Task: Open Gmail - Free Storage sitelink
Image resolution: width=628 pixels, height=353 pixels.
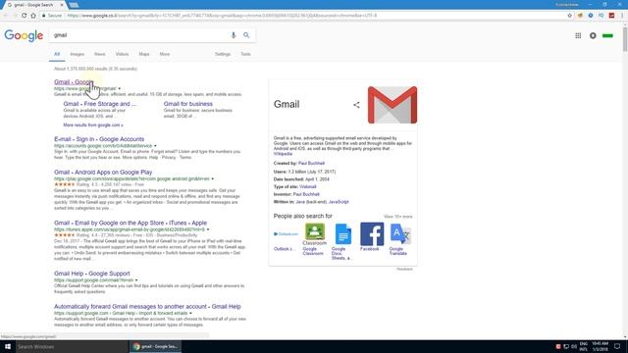Action: (x=99, y=104)
